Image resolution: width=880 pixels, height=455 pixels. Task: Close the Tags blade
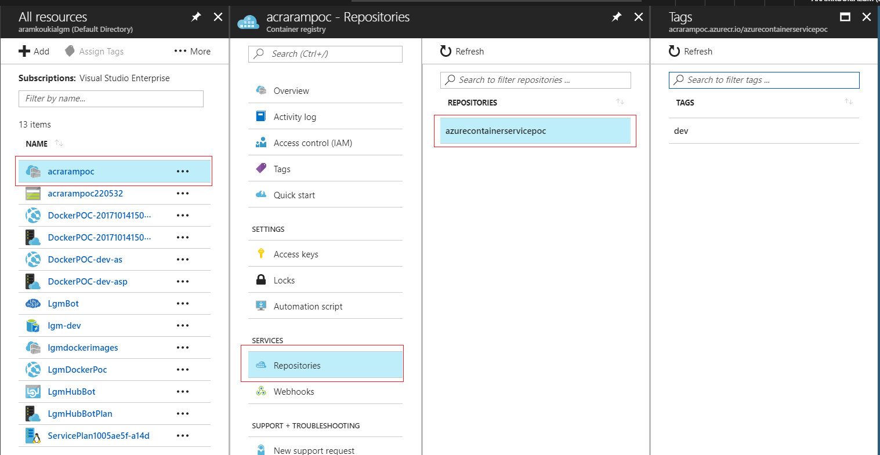point(867,17)
